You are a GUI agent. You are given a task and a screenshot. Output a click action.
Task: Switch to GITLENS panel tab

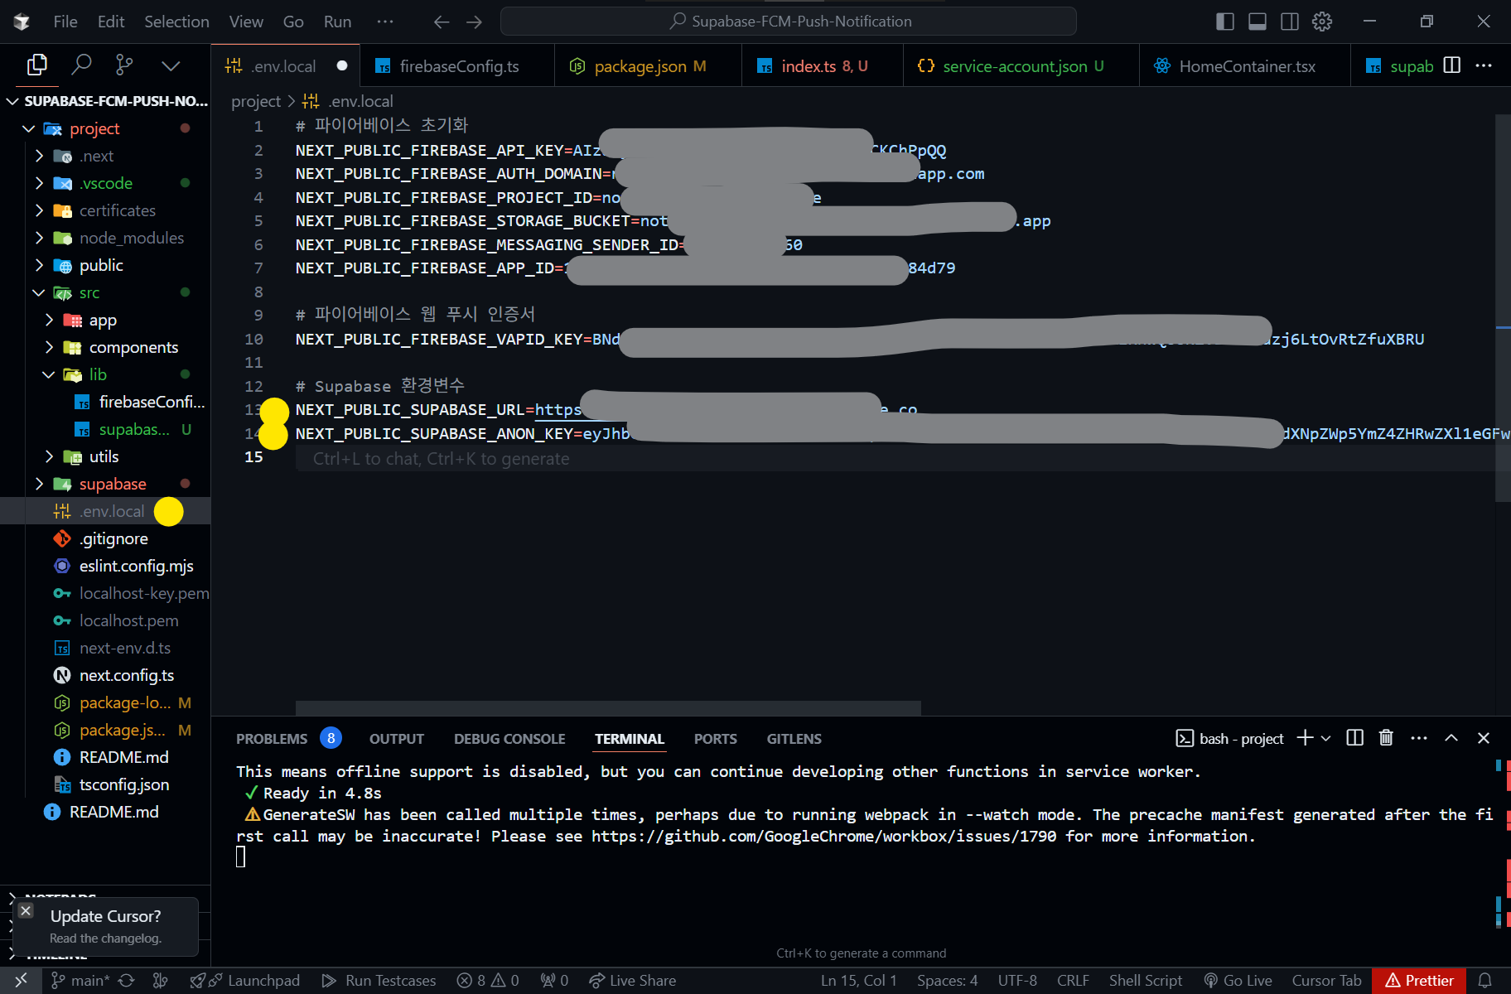click(x=794, y=739)
